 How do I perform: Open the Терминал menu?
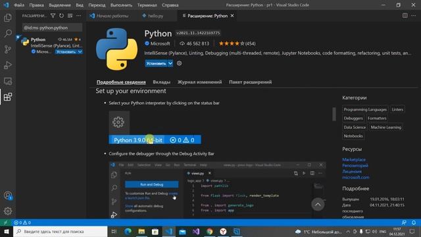147,5
